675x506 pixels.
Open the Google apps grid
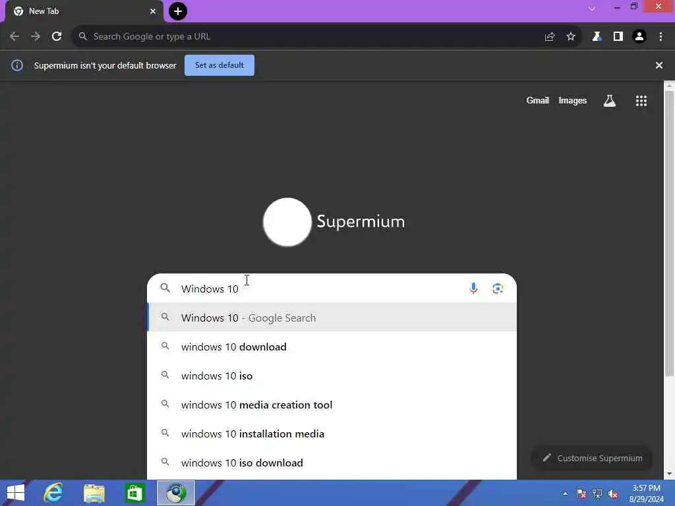[x=641, y=101]
